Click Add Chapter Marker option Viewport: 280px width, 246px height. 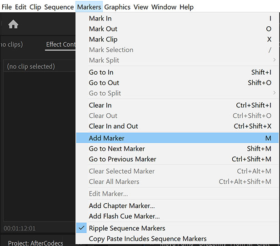(121, 206)
